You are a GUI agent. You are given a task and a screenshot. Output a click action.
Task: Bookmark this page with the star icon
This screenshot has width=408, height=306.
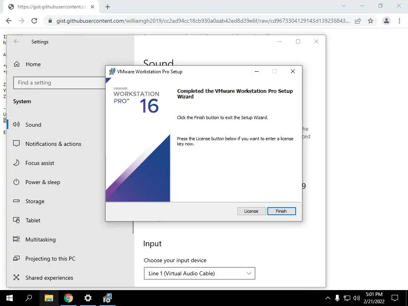tap(371, 21)
